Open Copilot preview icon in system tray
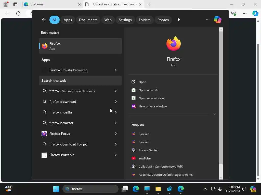Viewport: 261px width, 195px height. pyautogui.click(x=253, y=189)
